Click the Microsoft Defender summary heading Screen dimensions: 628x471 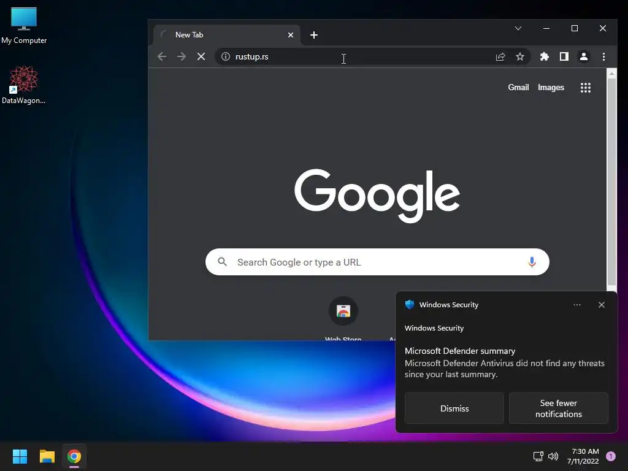[460, 351]
